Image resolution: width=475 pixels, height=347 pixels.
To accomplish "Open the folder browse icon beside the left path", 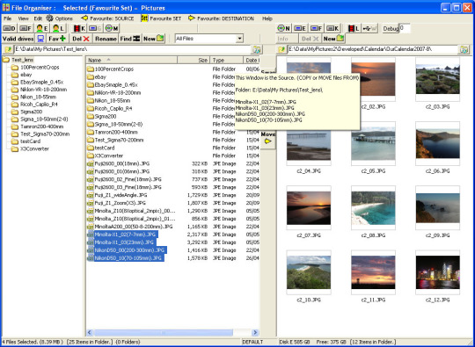I will [256, 49].
